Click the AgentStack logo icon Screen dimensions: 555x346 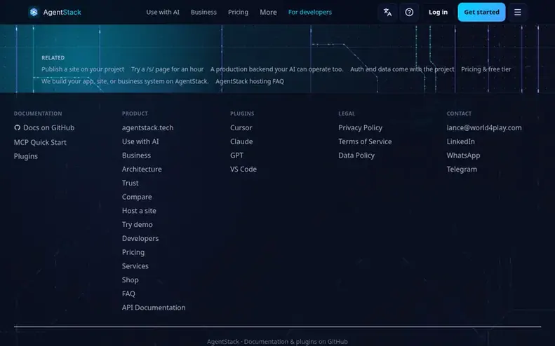[34, 12]
